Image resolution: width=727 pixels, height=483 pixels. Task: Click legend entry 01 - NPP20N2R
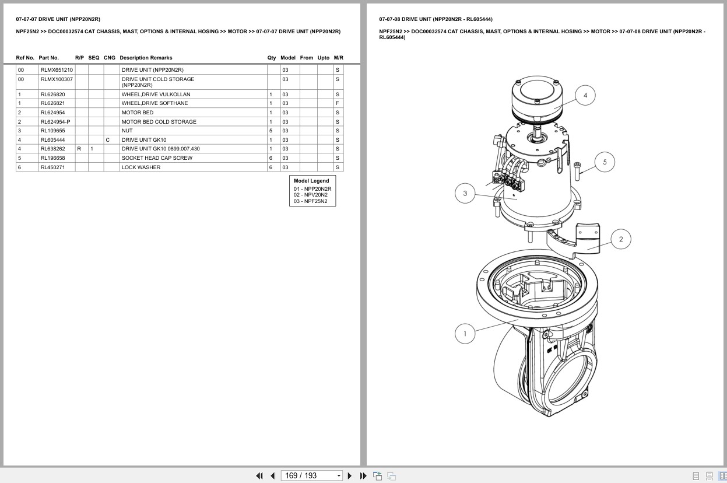tap(312, 189)
